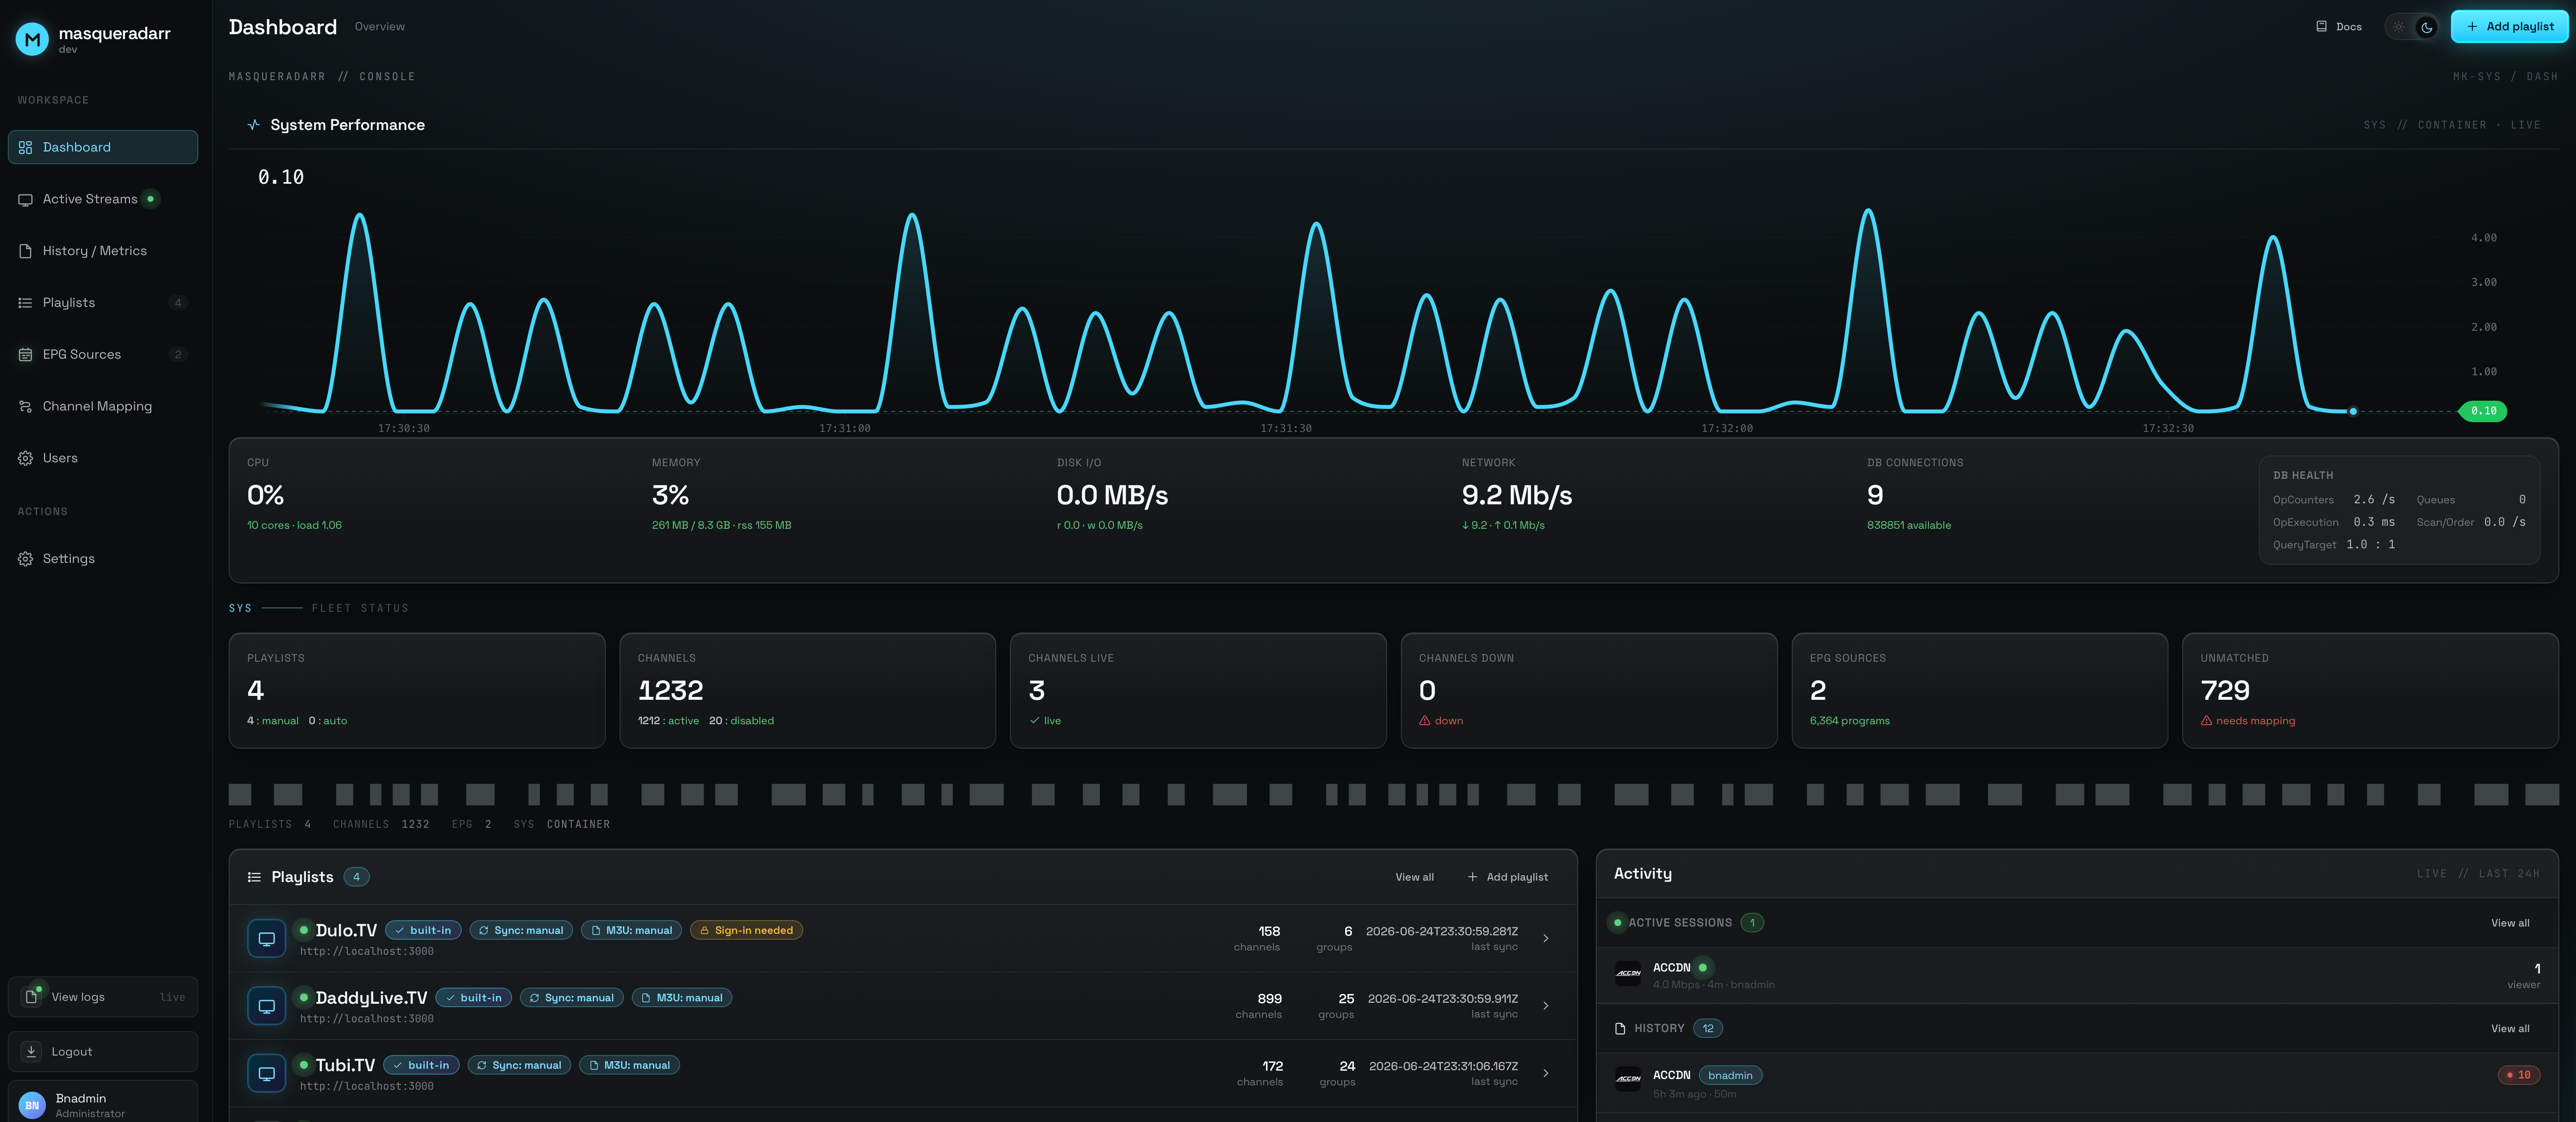This screenshot has height=1122, width=2576.
Task: Switch to dark theme moon icon
Action: (x=2426, y=27)
